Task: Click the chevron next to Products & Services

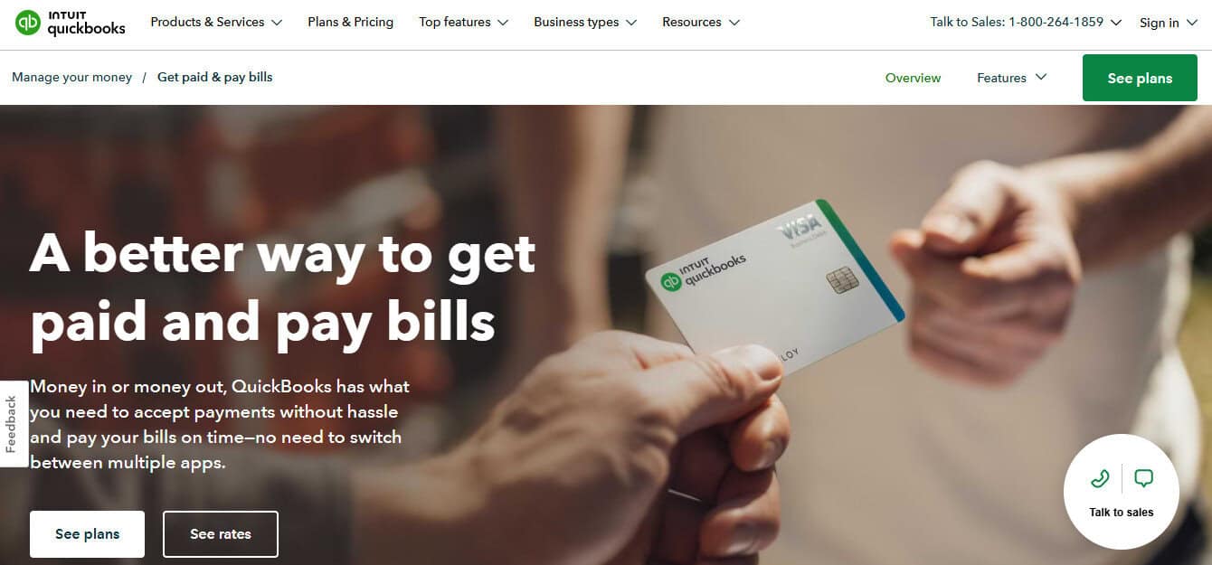Action: tap(277, 23)
